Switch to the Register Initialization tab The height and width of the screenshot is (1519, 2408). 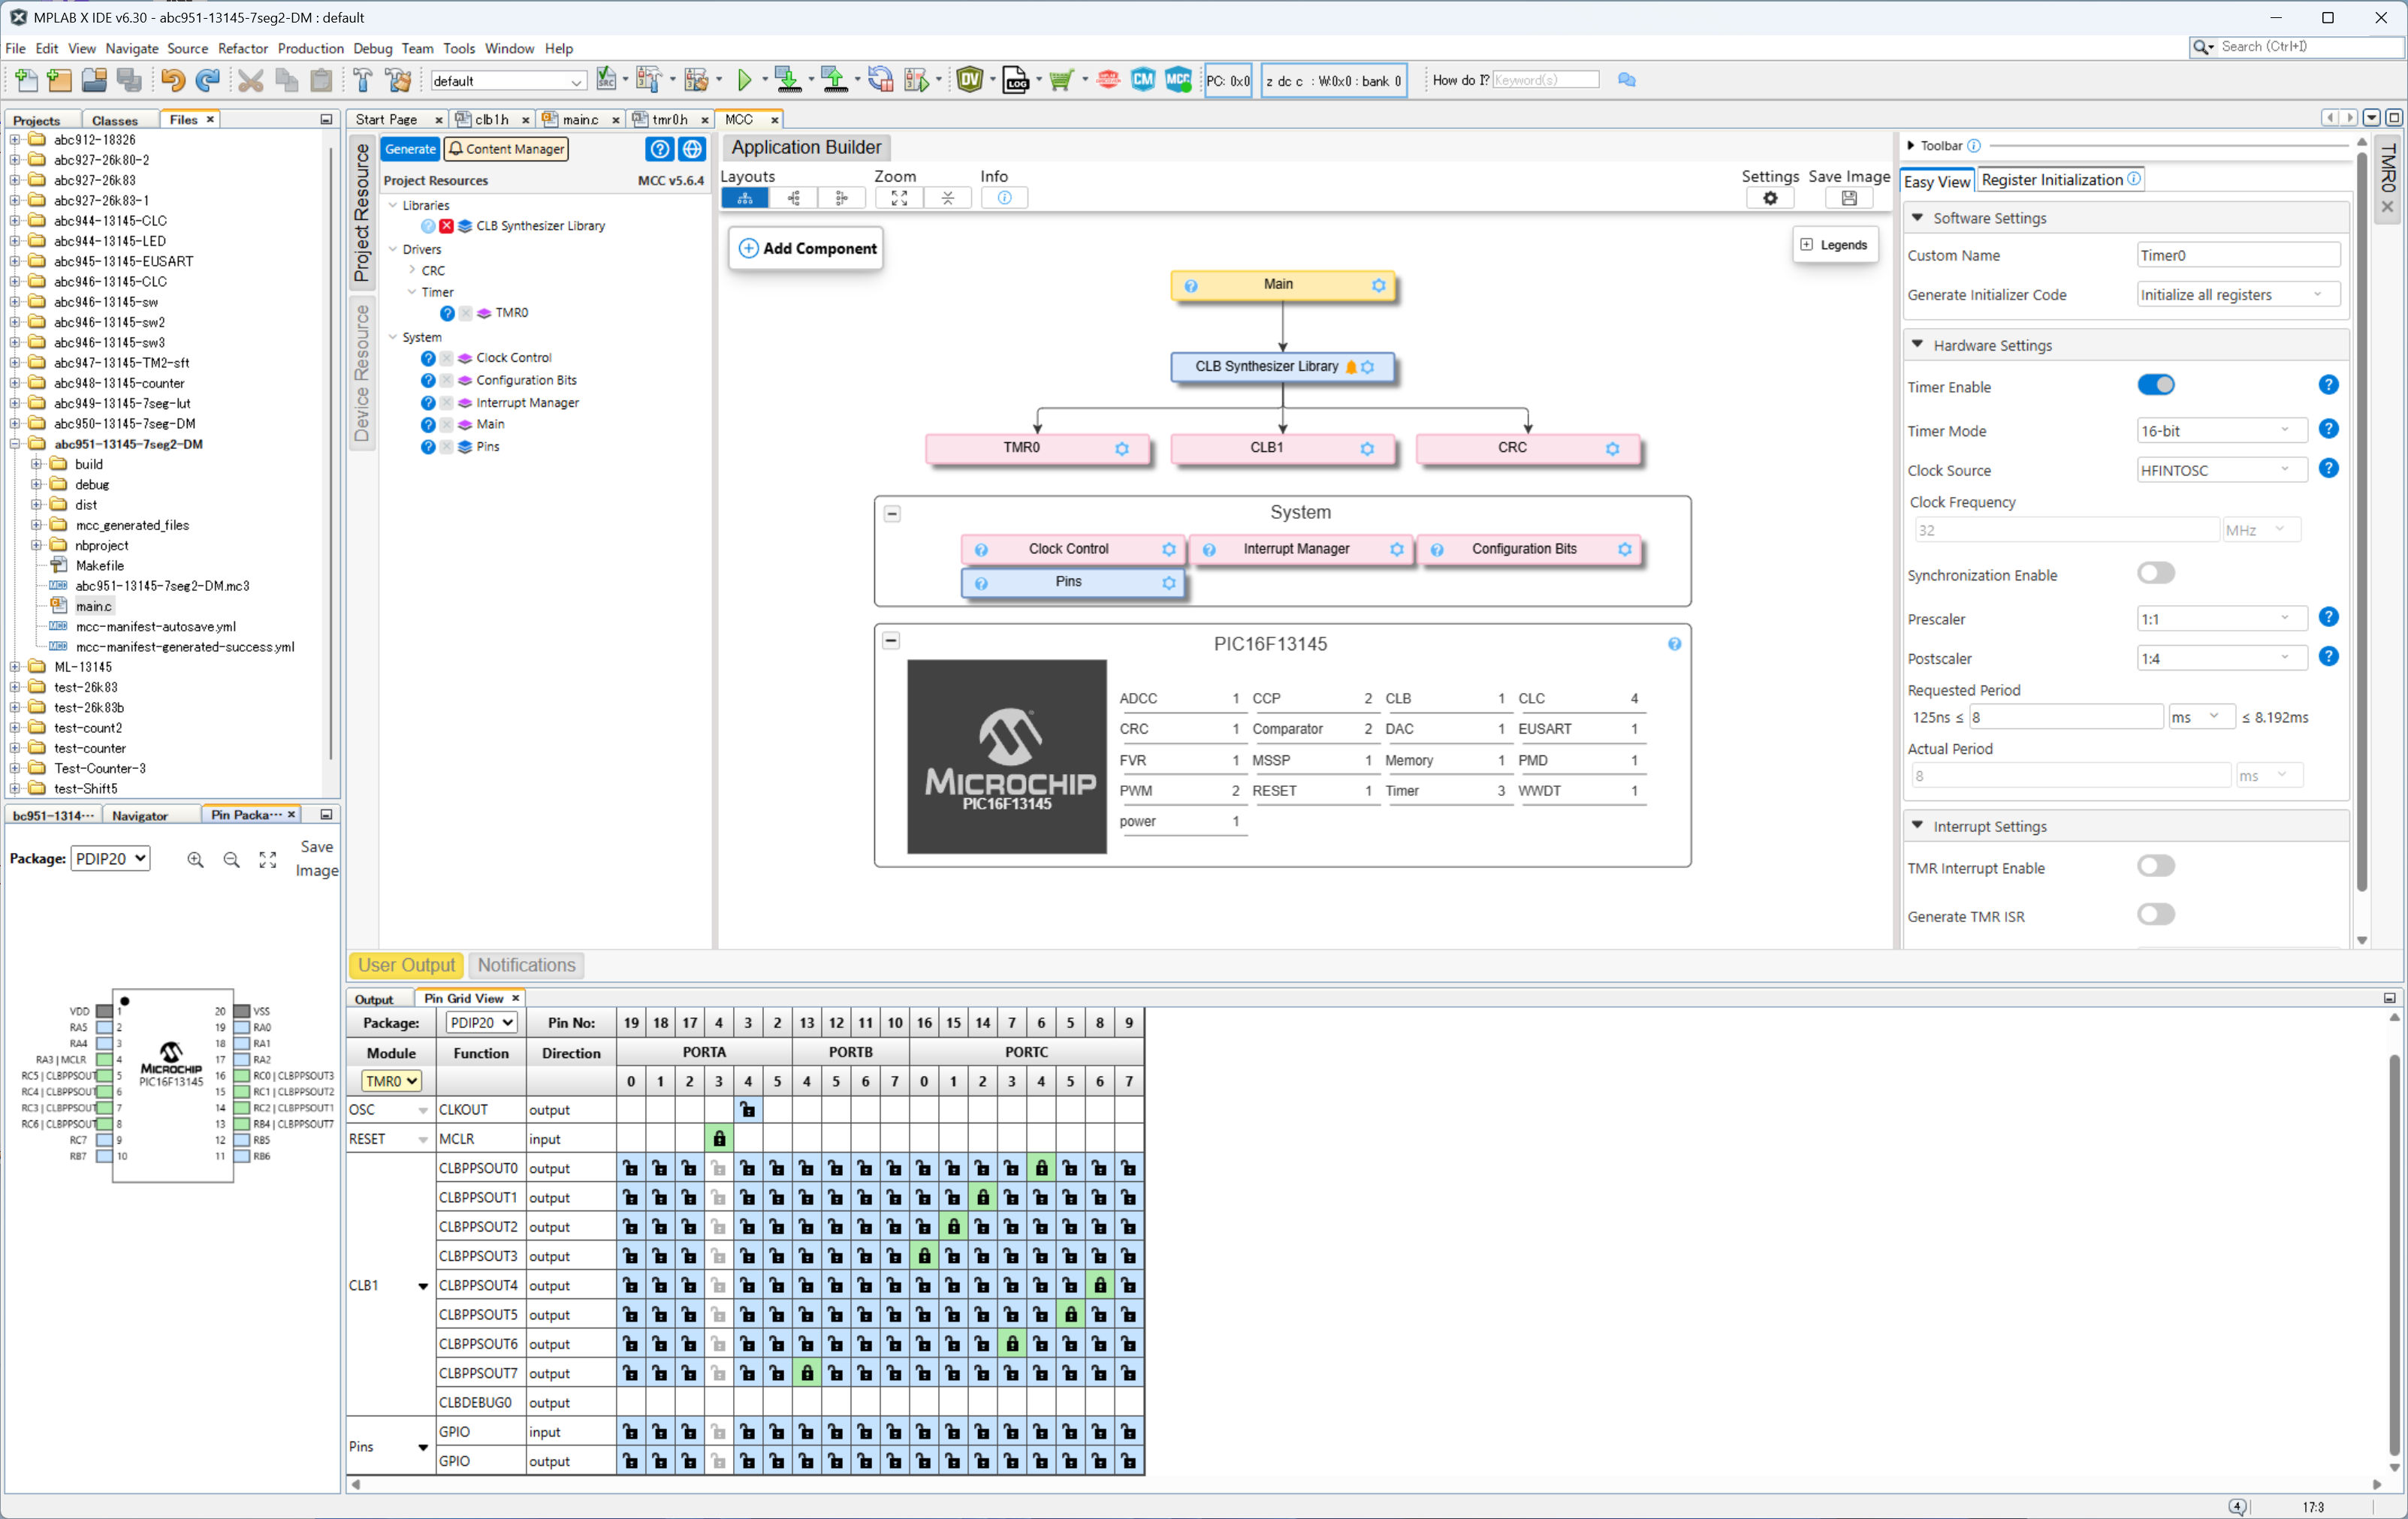pos(2060,180)
